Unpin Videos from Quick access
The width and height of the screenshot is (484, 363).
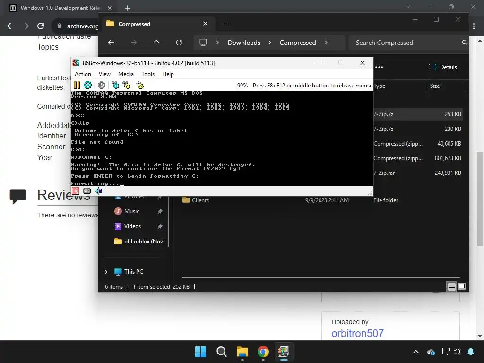point(160,226)
